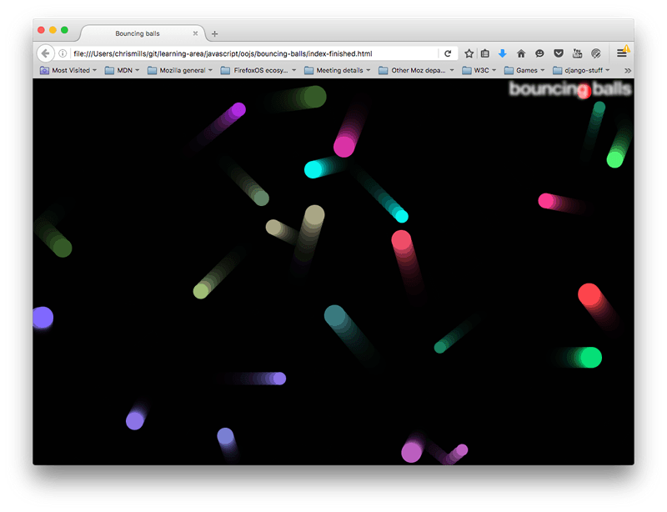Viewport: 667px width, 512px height.
Task: Show overflow bookmarks with the chevron
Action: (629, 70)
